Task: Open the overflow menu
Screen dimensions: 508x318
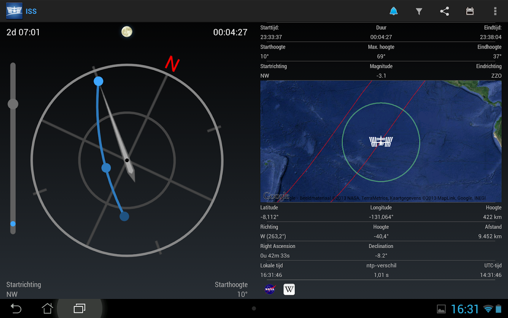Action: (495, 11)
